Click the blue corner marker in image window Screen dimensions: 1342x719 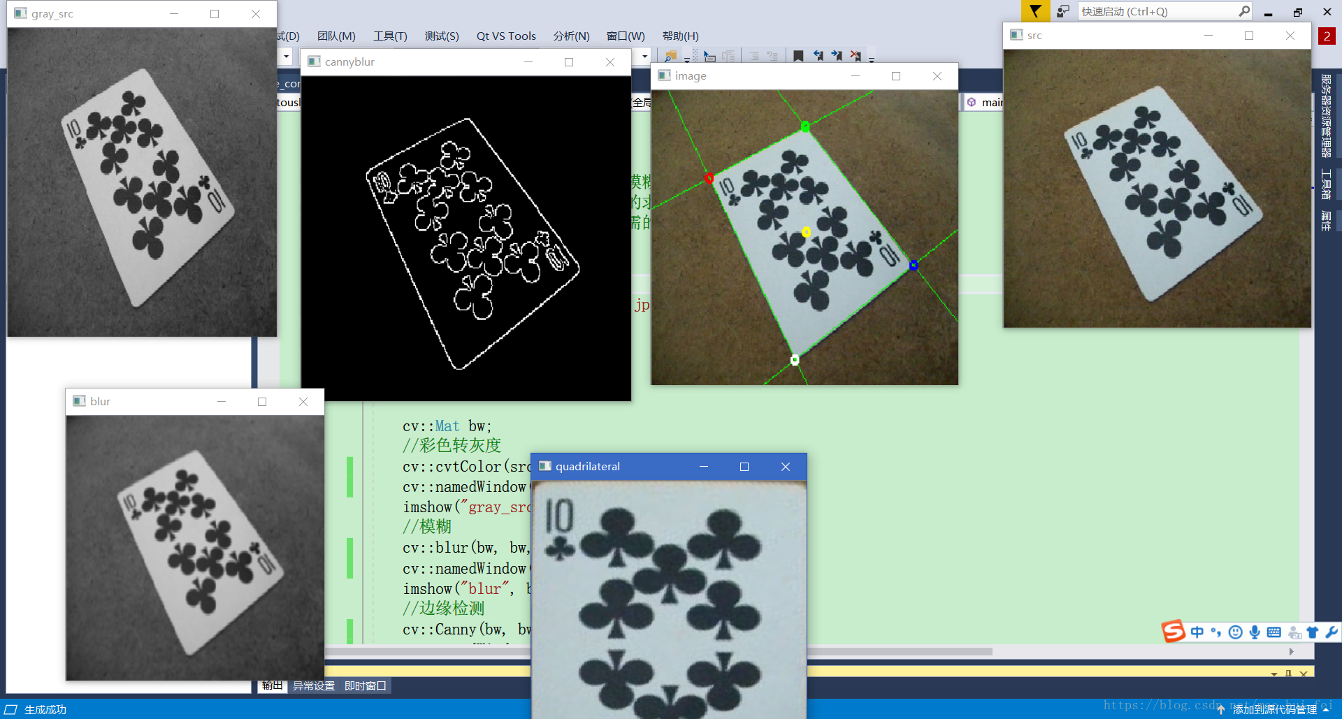click(914, 265)
